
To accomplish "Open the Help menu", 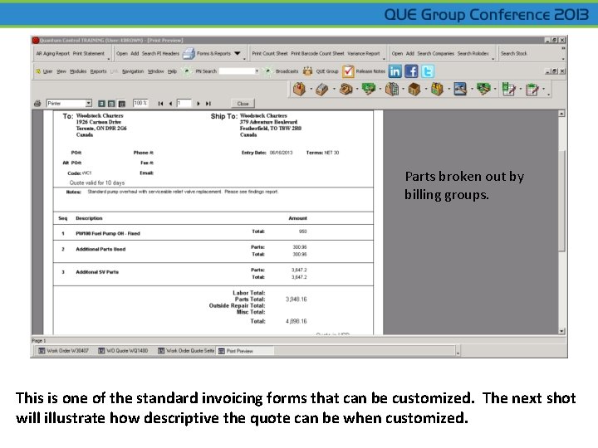I will [172, 71].
